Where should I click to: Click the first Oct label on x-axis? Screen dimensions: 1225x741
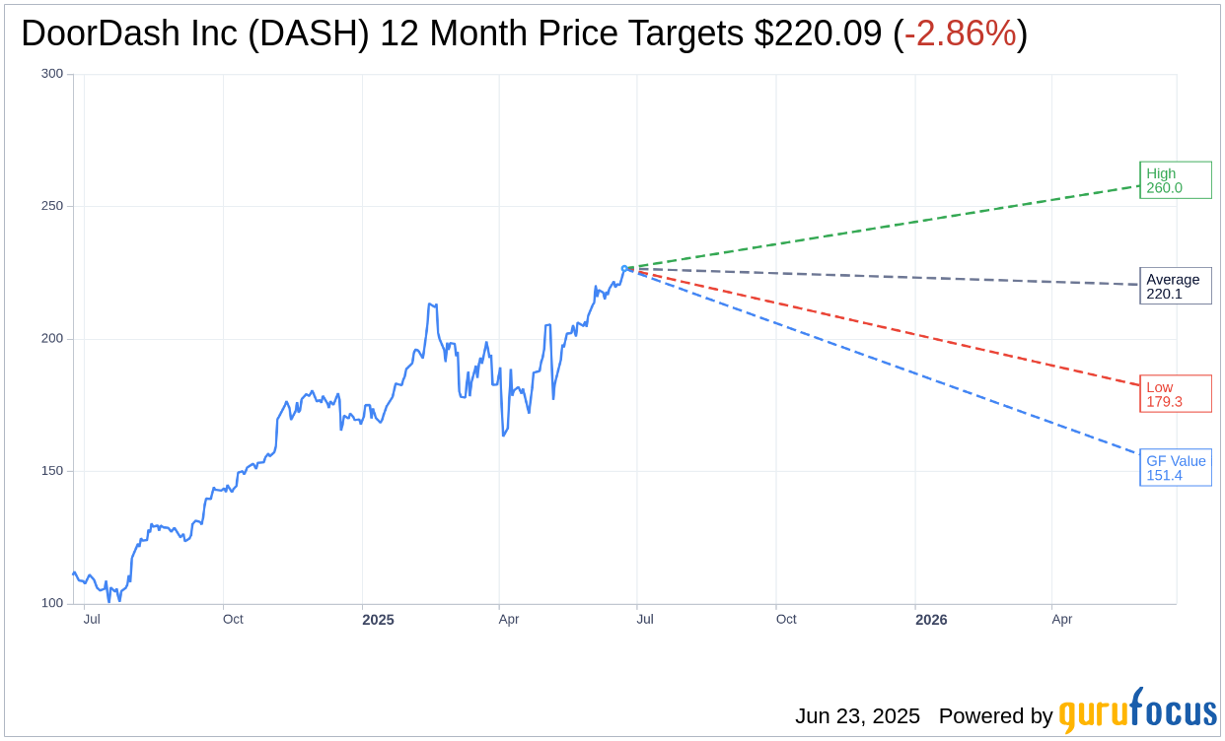tap(233, 620)
